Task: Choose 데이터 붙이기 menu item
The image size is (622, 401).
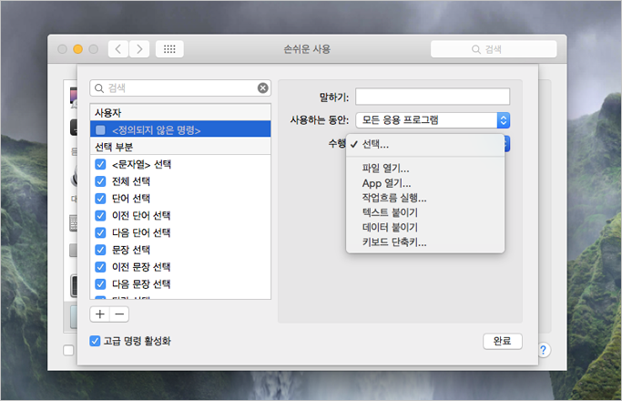Action: [x=425, y=227]
